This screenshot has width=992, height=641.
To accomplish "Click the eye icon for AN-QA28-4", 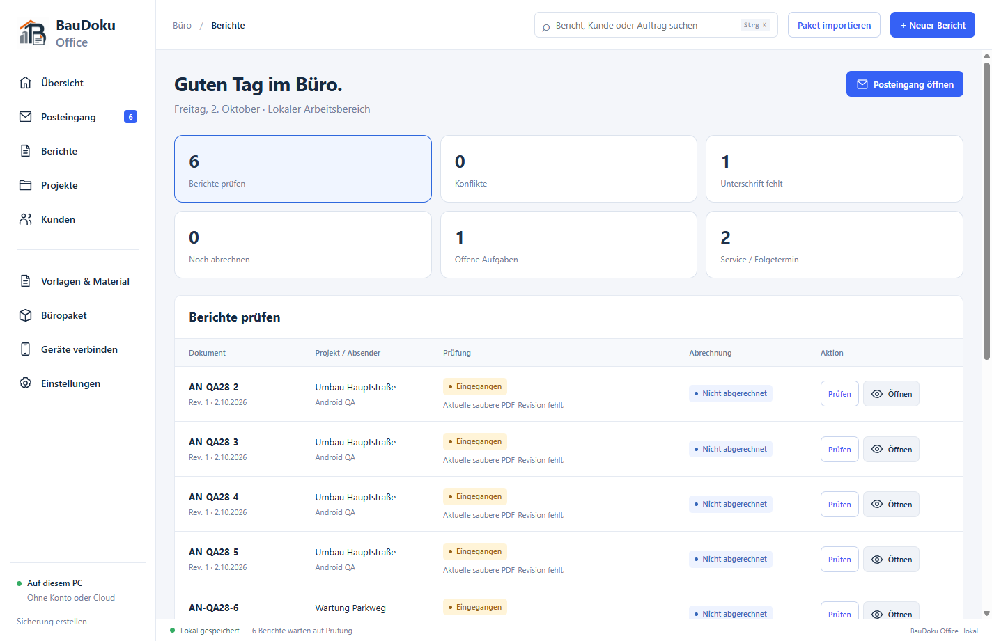I will tap(877, 505).
